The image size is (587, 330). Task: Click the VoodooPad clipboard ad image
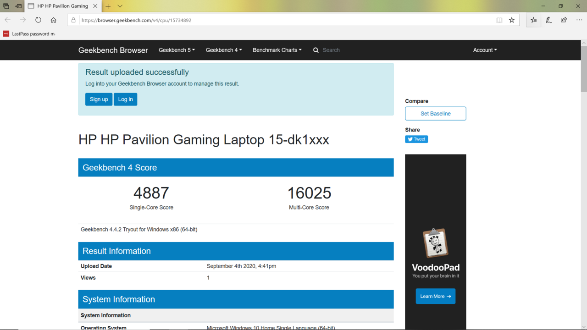pyautogui.click(x=435, y=243)
